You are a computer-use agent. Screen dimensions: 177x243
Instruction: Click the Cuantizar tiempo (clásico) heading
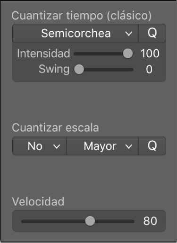pos(82,16)
